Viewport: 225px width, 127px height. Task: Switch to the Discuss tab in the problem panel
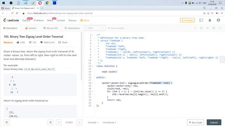tap(51, 28)
